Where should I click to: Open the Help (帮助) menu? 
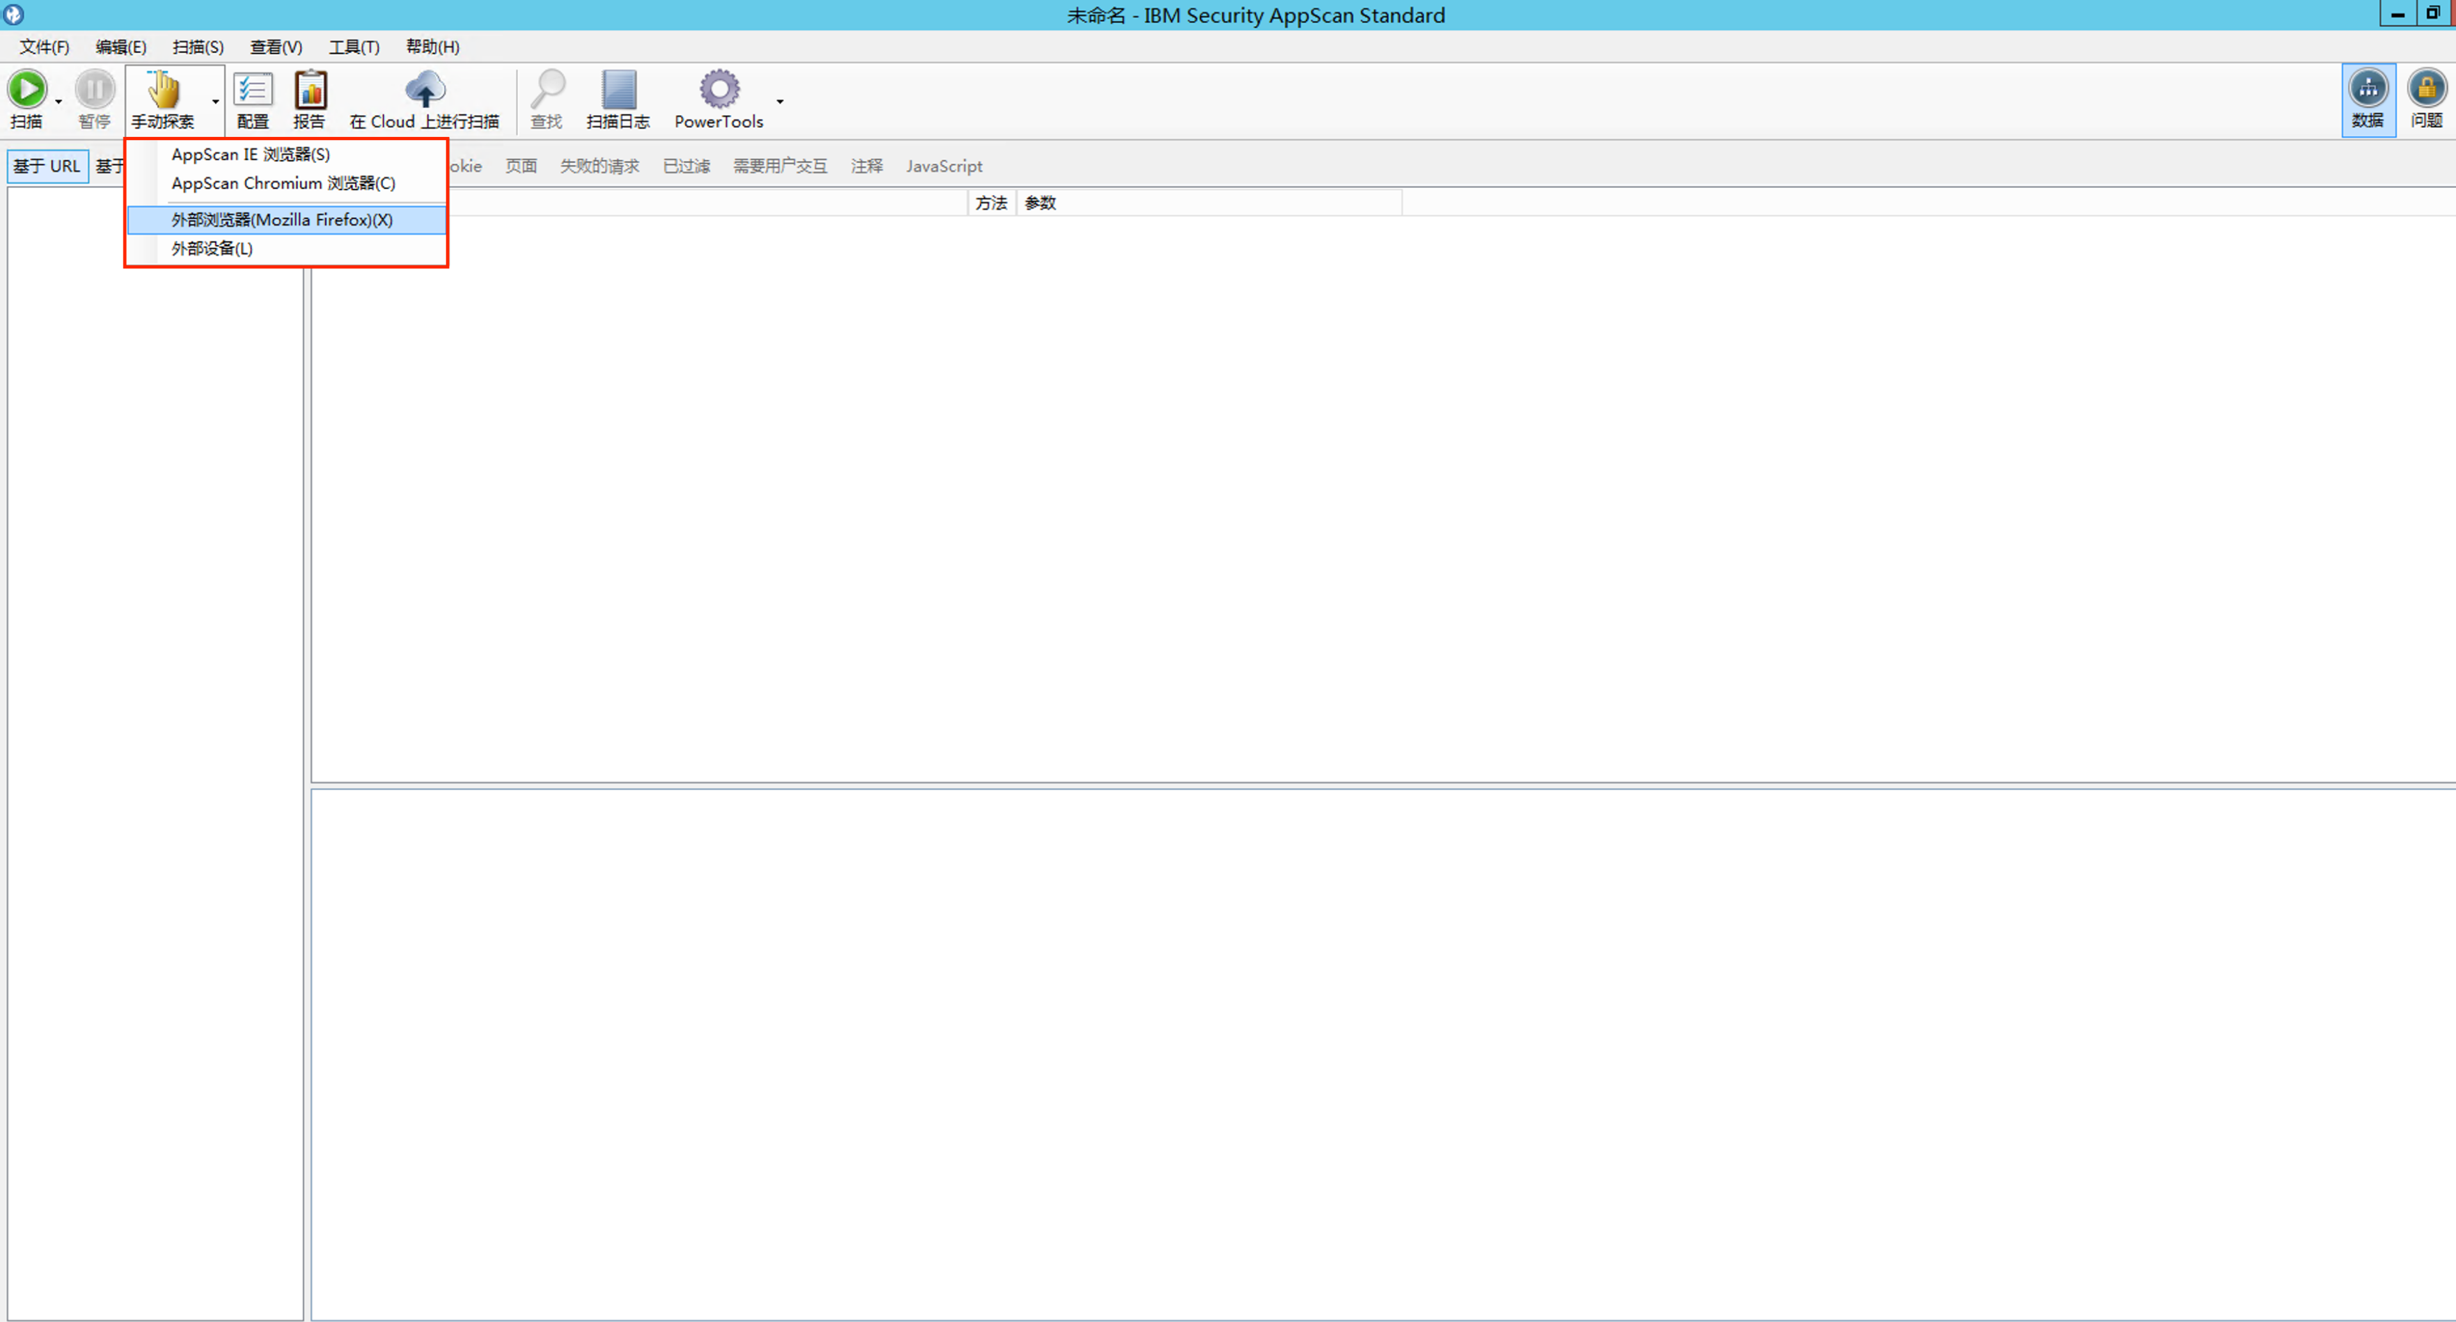coord(433,47)
